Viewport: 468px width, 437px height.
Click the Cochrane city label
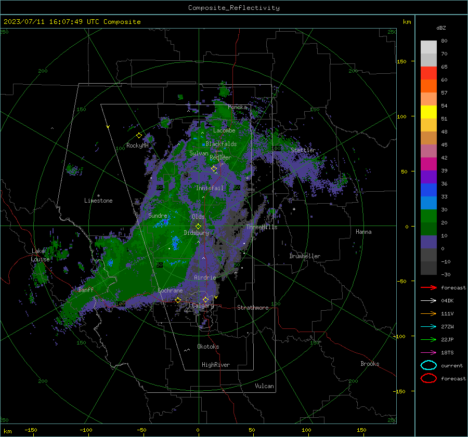[170, 290]
